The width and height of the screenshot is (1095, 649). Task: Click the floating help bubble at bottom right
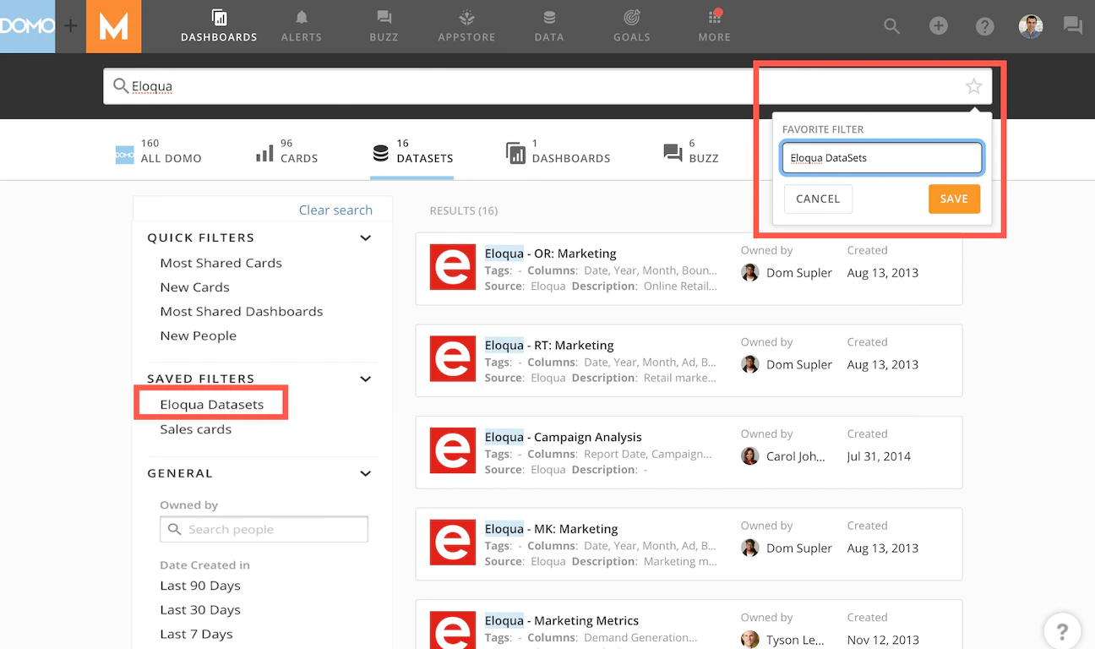tap(1062, 630)
